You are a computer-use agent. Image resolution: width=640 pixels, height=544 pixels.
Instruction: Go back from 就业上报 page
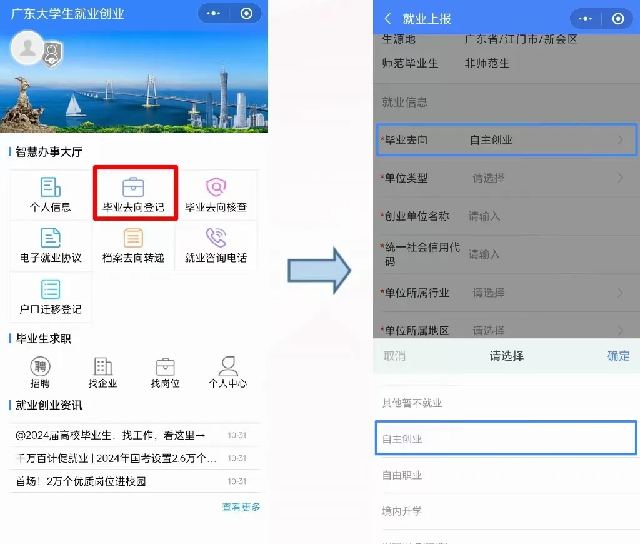(x=387, y=19)
